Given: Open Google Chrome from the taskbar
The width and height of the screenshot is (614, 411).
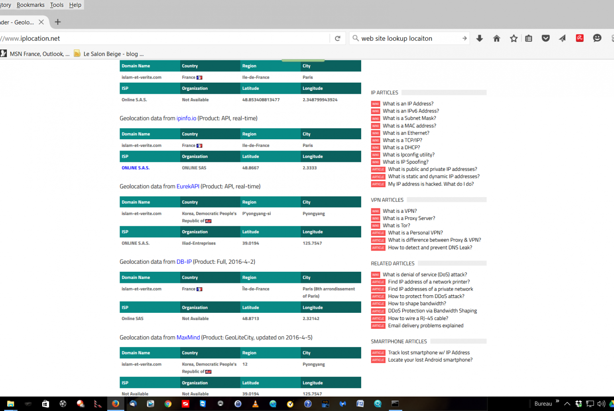Looking at the screenshot, I should click(168, 404).
